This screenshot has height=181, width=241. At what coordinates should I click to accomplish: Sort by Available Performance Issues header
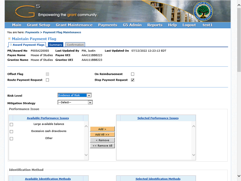tap(48, 118)
